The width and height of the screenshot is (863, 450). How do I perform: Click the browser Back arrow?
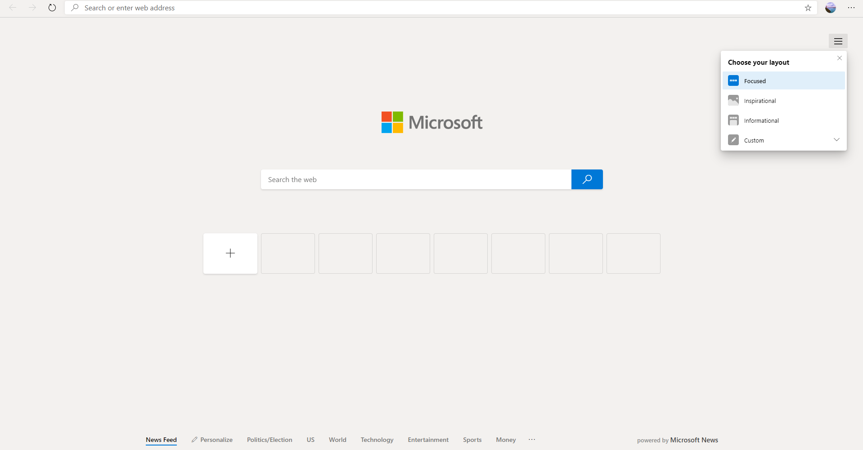(13, 8)
